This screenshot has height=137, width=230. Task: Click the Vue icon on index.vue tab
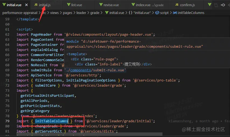133,5
